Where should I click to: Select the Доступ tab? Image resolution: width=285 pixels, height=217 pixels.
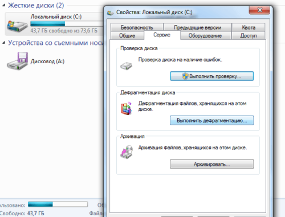(x=249, y=36)
